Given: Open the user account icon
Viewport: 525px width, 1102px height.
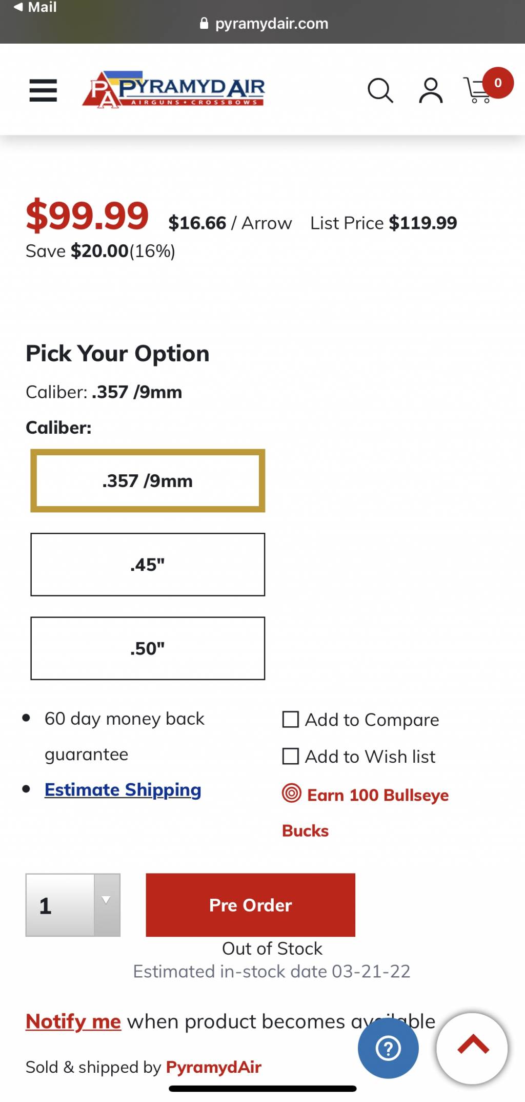Looking at the screenshot, I should (x=431, y=90).
